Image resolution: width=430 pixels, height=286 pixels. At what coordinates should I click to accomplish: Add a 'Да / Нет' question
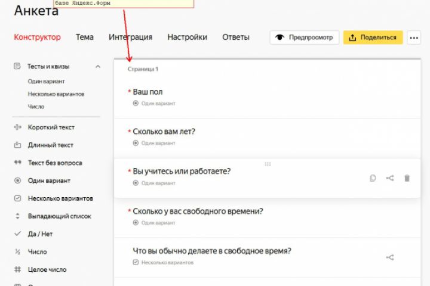pos(40,234)
